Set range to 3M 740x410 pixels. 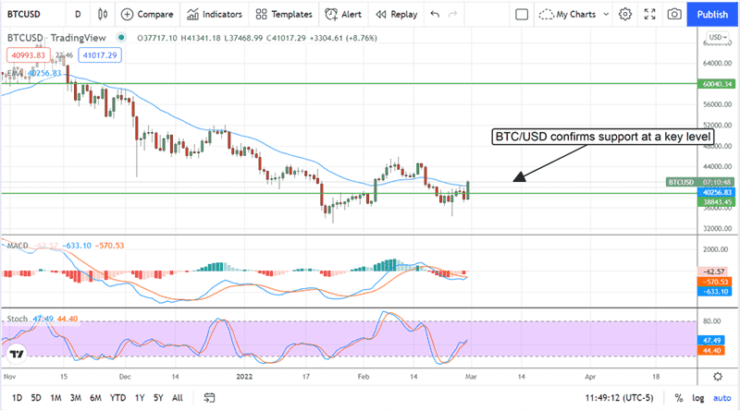pos(76,398)
